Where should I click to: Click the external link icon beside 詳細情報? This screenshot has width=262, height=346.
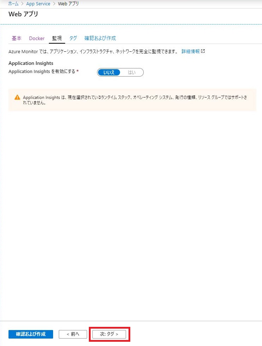coord(203,51)
